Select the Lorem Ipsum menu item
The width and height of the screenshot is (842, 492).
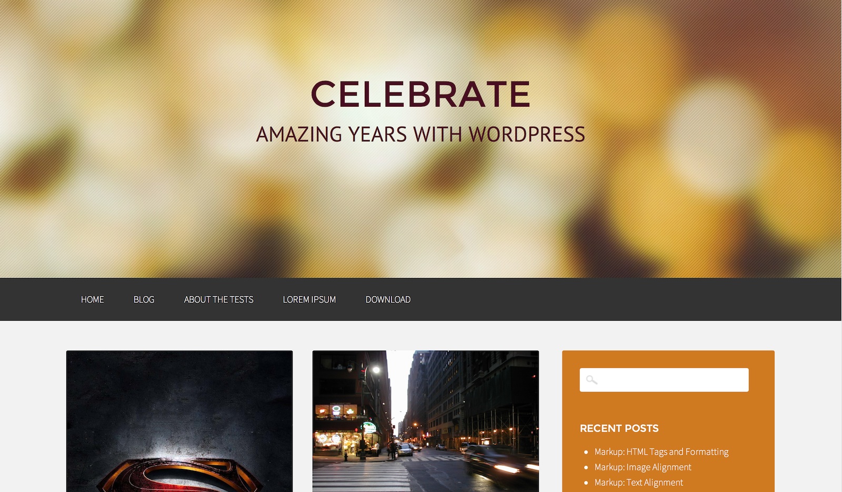point(309,300)
